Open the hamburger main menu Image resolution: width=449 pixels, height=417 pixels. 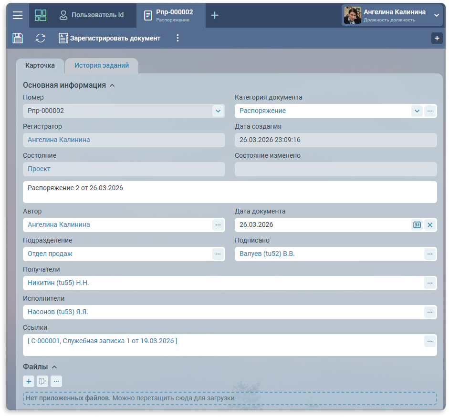(x=18, y=15)
